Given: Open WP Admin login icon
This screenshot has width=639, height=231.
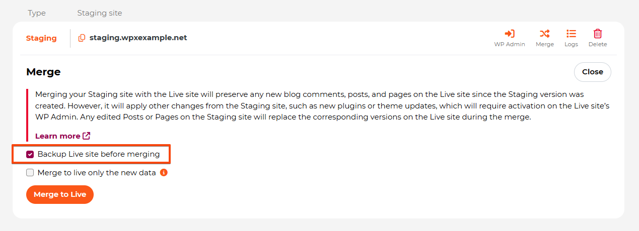Looking at the screenshot, I should point(510,34).
